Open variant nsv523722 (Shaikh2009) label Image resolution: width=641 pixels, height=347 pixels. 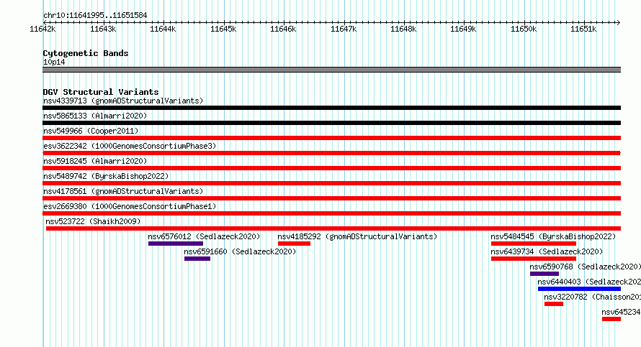click(93, 221)
